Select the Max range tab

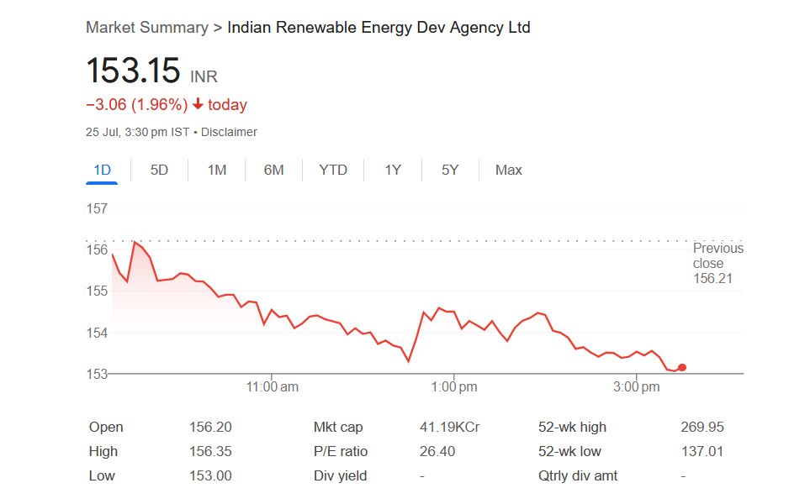[x=508, y=170]
